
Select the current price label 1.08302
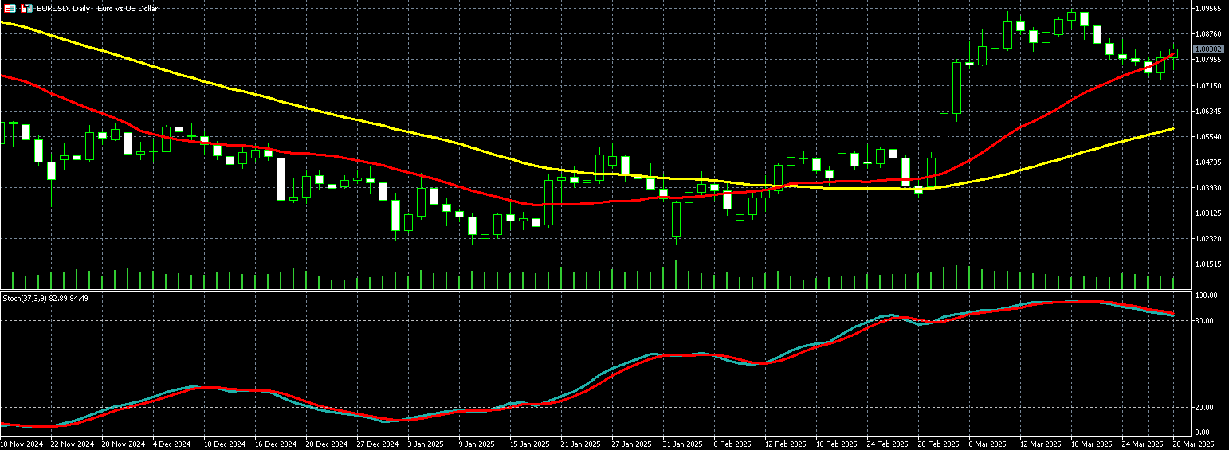click(1208, 49)
